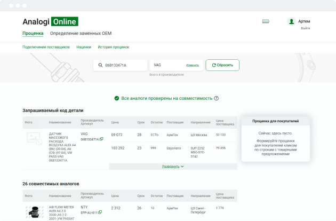
Task: Switch to Проценка tab
Action: click(x=33, y=33)
